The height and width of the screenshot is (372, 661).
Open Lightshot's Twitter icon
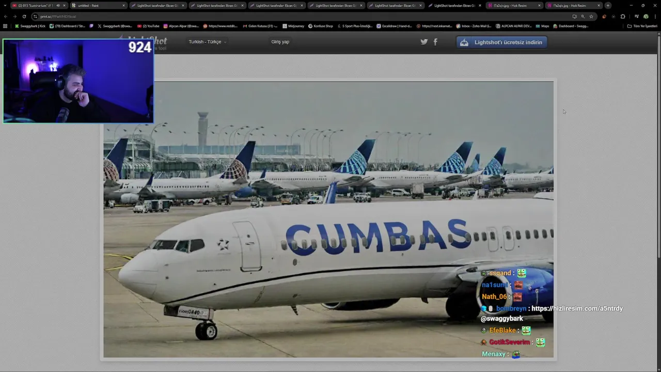(424, 42)
